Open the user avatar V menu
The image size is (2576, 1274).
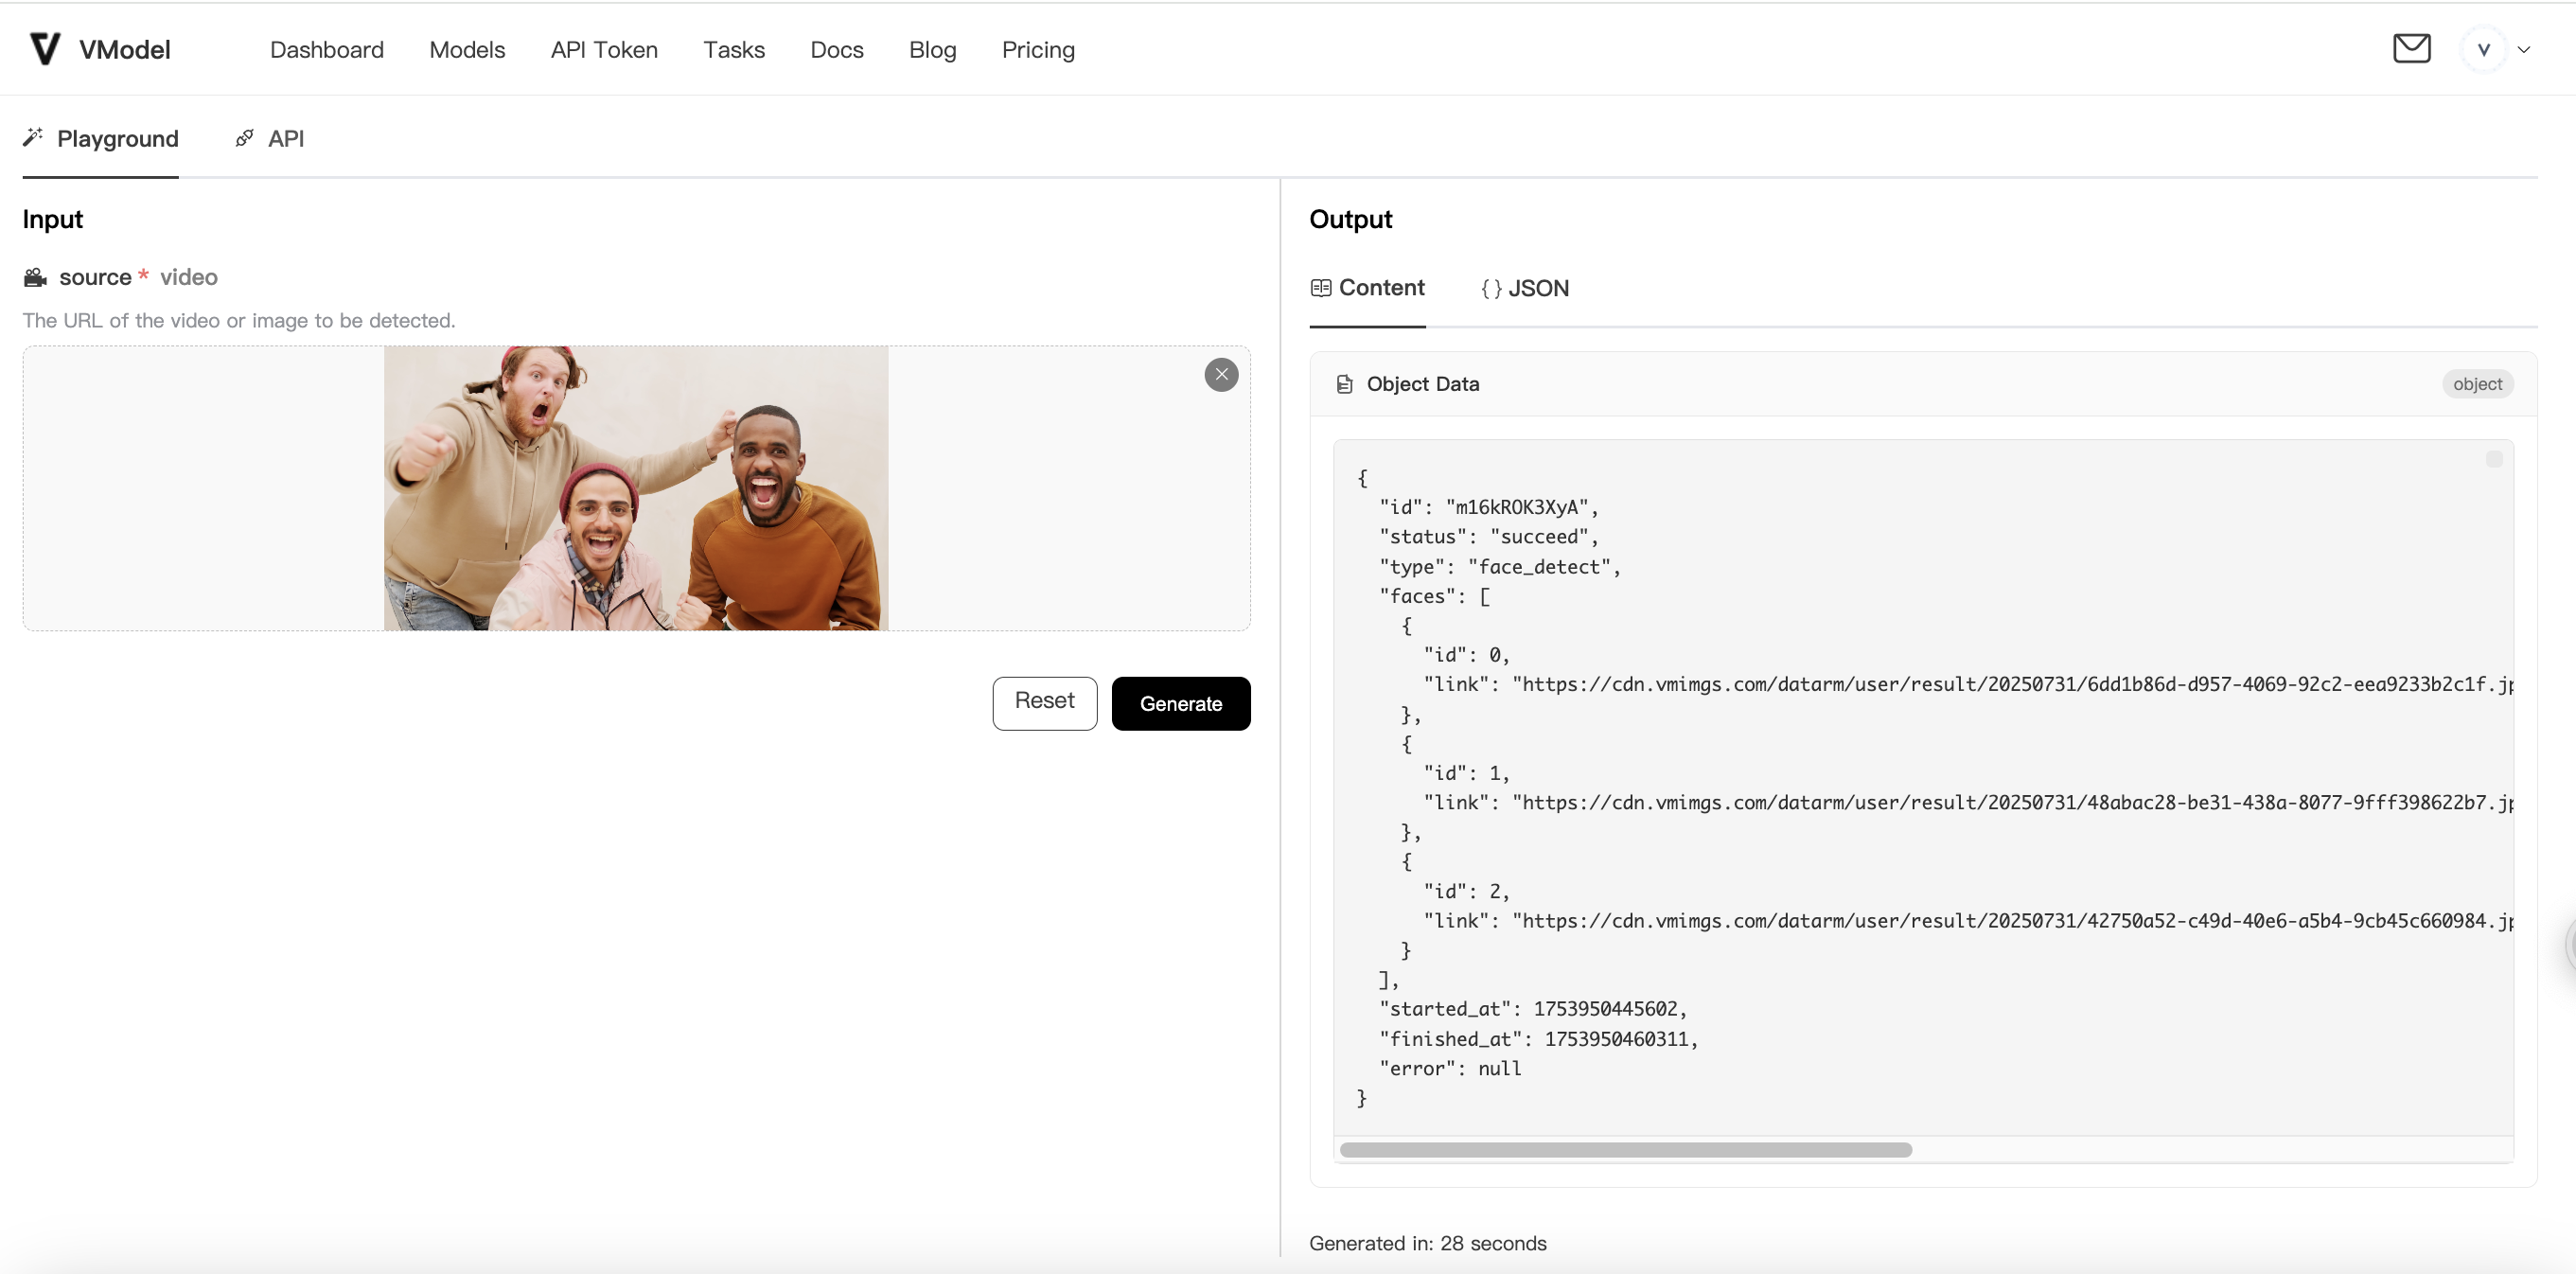(x=2483, y=49)
